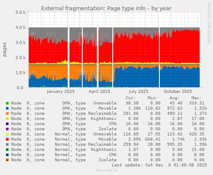Click the 'Avg:' column header
Viewport: 213px width, 175px height.
174,98
